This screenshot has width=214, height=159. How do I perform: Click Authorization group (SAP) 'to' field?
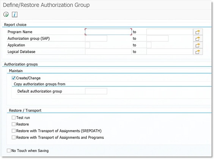coord(157,38)
